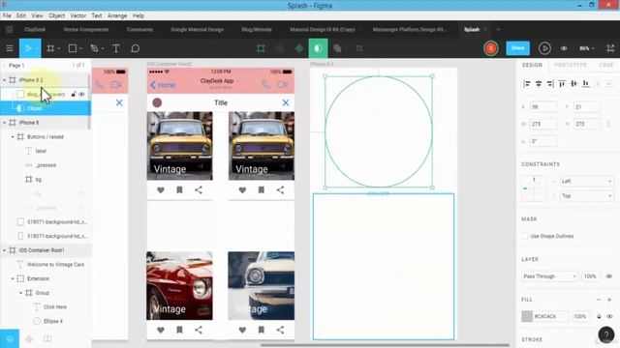Screen dimensions: 620x348
Task: Open vertical constraint Top dropdown
Action: [586, 195]
